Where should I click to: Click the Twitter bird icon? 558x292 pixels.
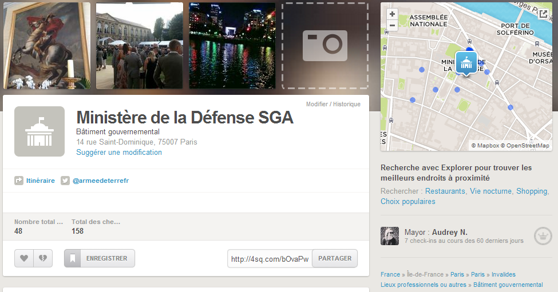65,181
